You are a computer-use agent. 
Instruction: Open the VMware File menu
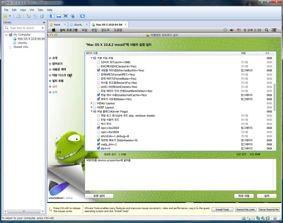click(6, 10)
